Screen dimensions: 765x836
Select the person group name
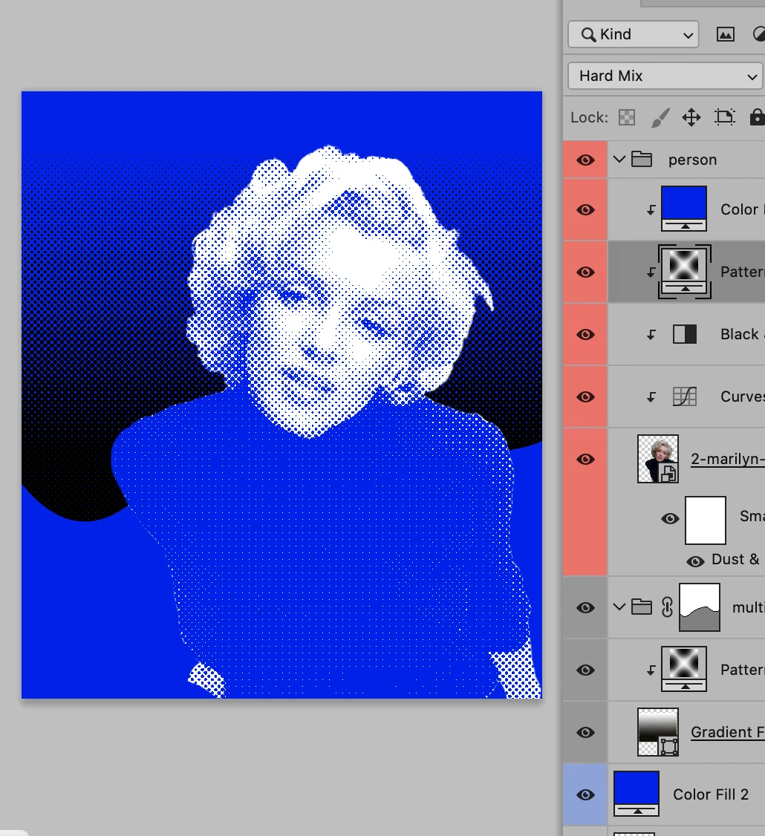pos(692,160)
